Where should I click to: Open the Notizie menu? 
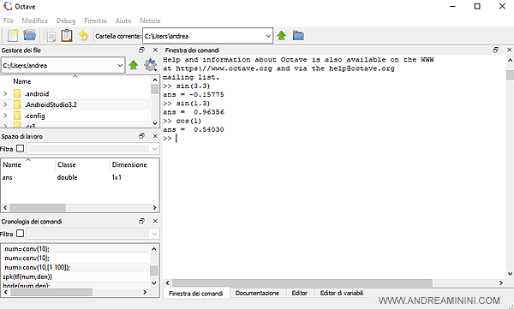150,21
